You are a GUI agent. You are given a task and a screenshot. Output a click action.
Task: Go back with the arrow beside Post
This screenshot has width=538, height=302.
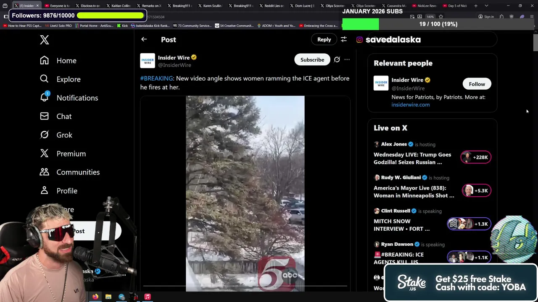[x=144, y=39]
